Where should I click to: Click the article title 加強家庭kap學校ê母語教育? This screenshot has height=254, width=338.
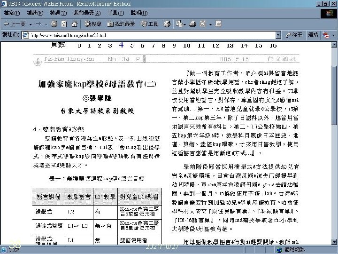click(97, 84)
